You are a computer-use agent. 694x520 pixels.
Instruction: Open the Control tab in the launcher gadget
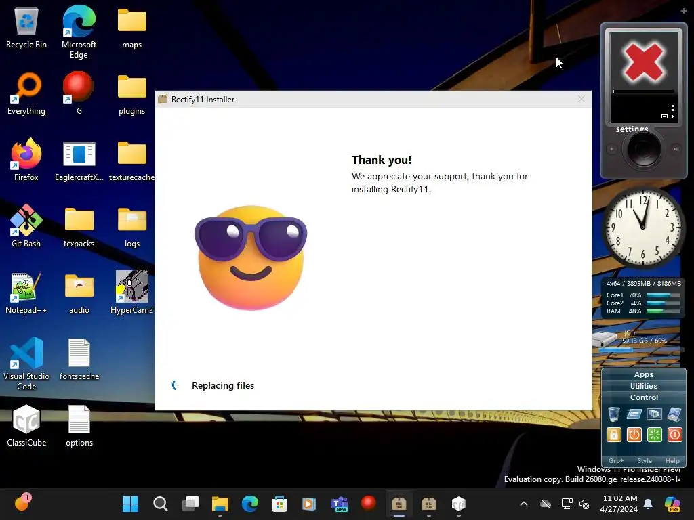644,397
